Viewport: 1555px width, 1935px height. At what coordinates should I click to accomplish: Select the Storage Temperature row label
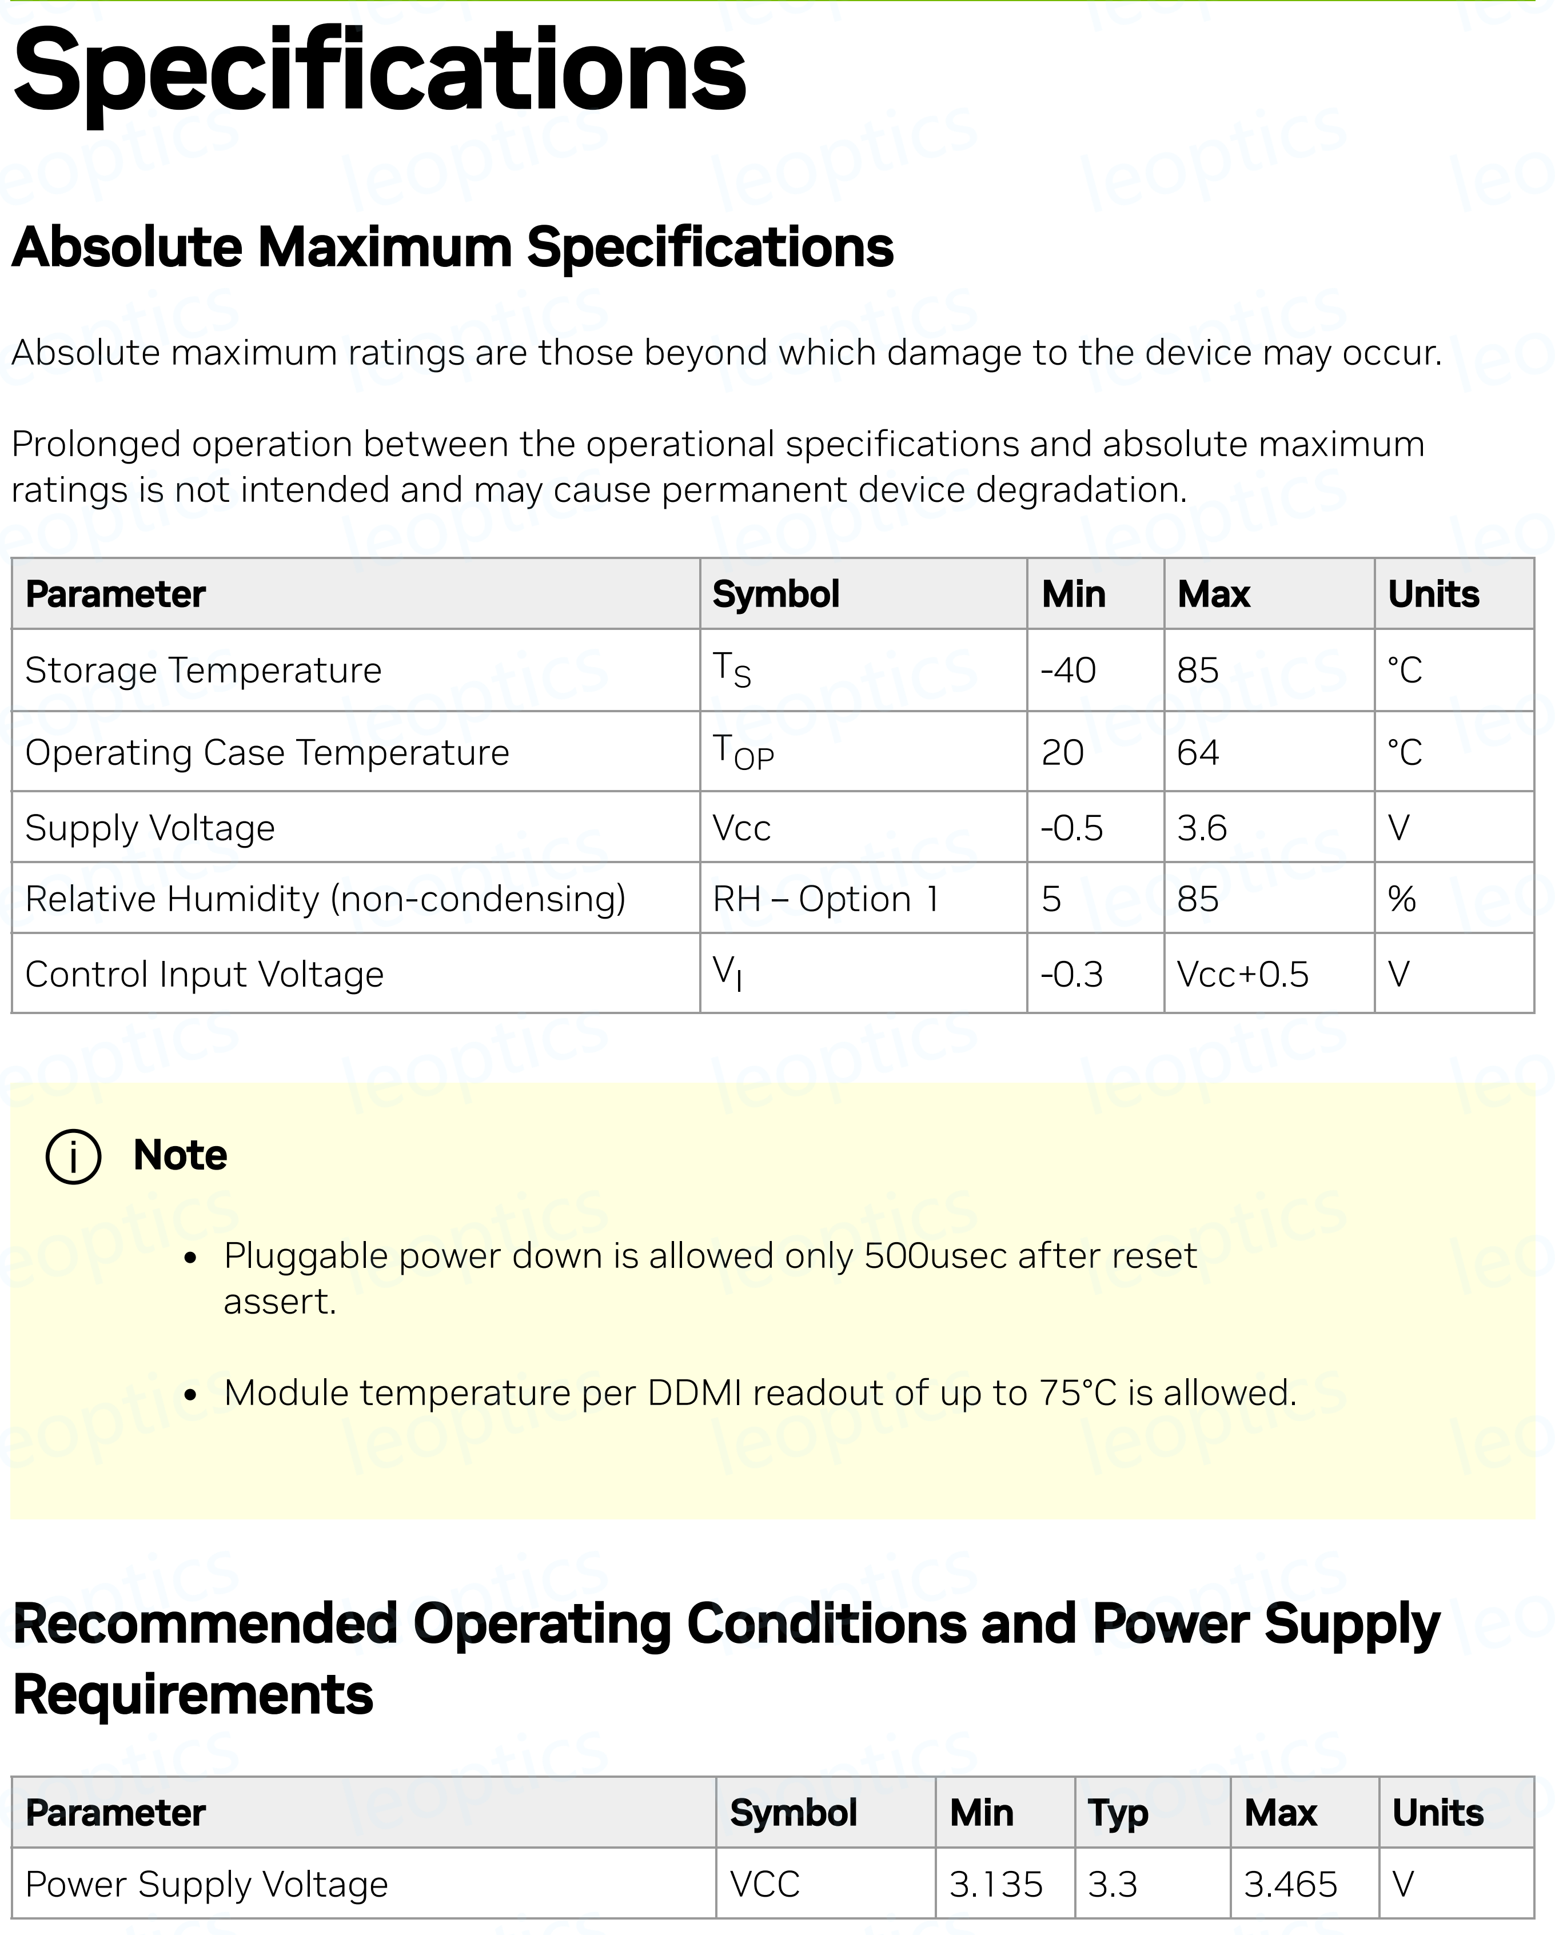point(204,671)
